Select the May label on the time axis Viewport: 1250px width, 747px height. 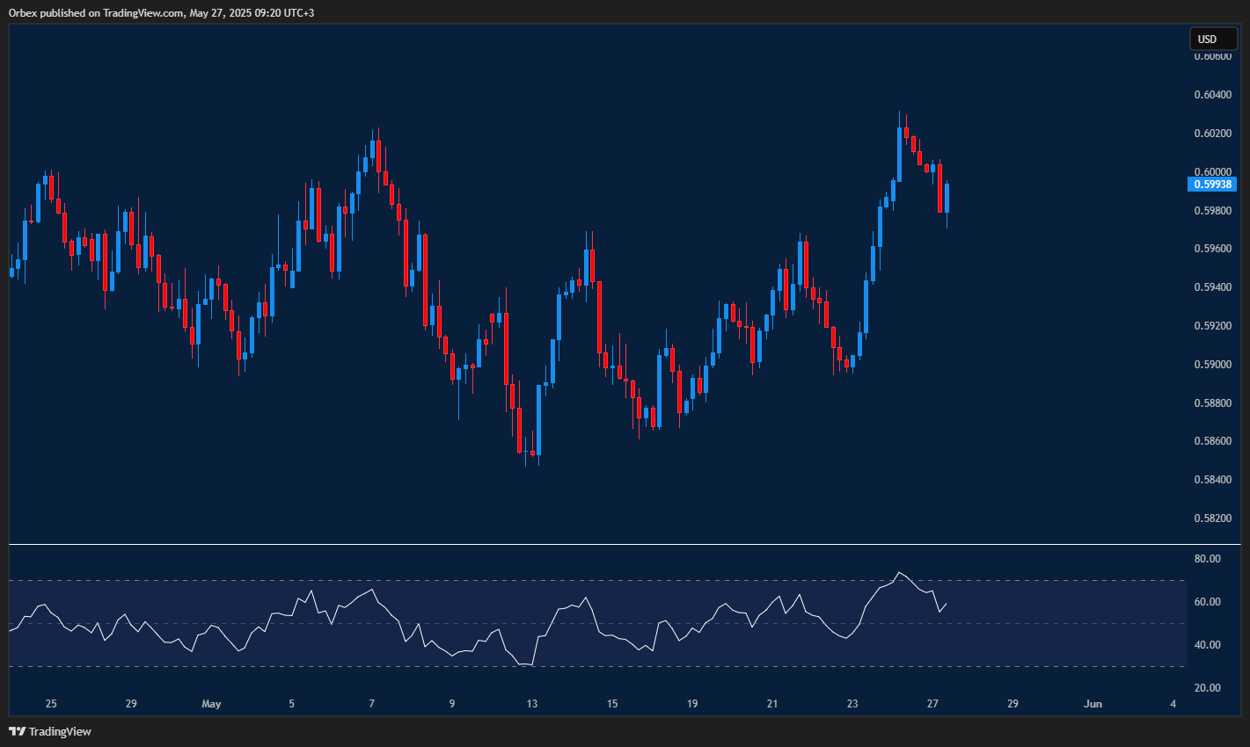pos(211,704)
